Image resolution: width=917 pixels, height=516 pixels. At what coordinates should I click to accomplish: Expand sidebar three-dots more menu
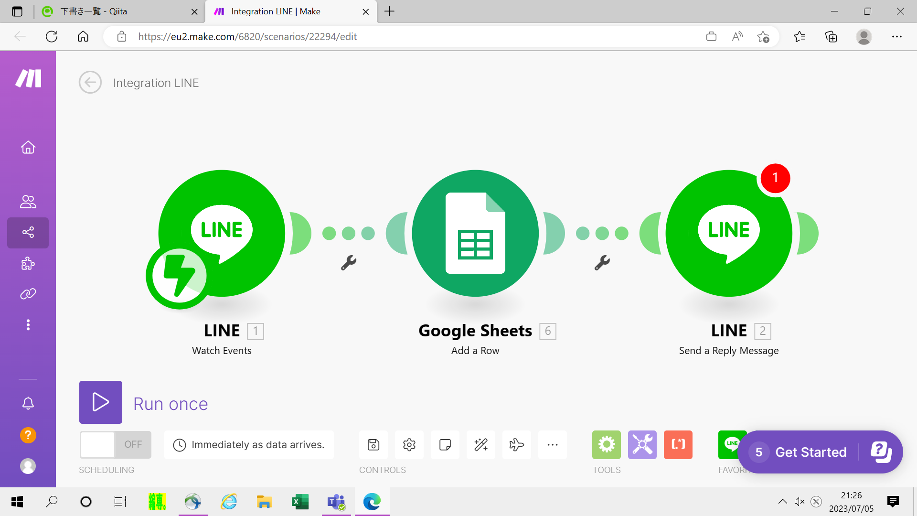point(28,325)
